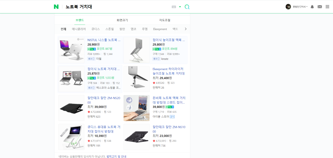
Task: Open the 29,800원 folding stand thumbnail
Action: [x=137, y=50]
